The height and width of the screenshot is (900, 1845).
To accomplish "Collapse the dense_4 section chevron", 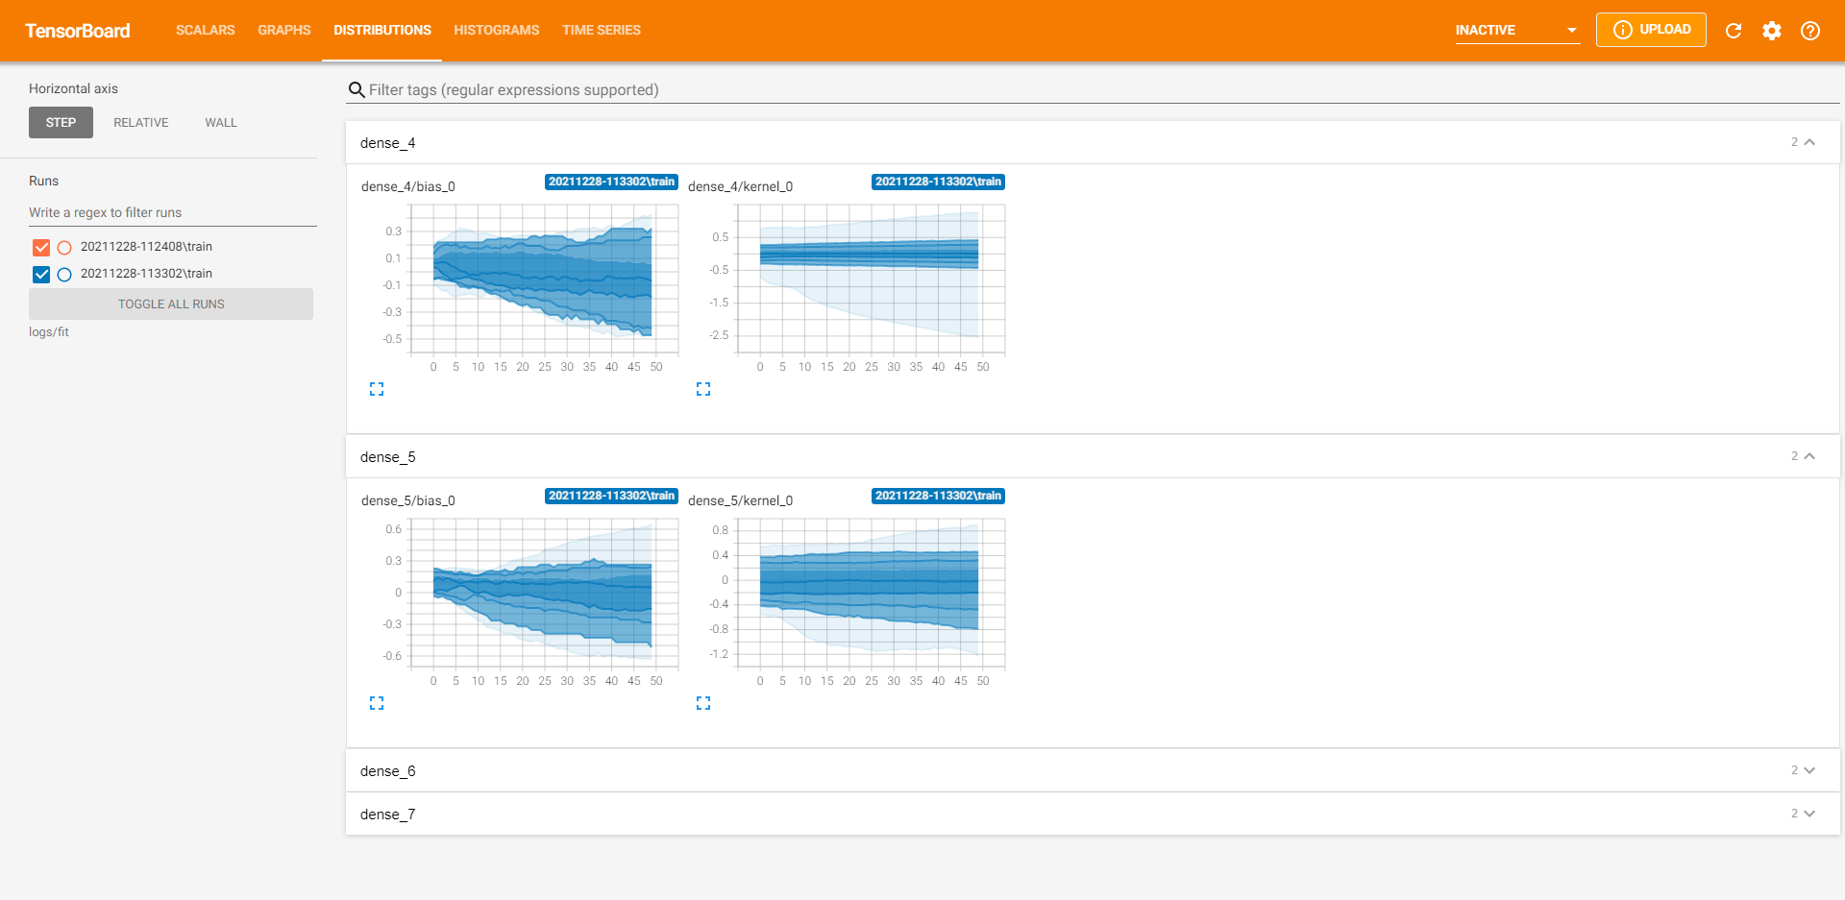I will coord(1810,142).
